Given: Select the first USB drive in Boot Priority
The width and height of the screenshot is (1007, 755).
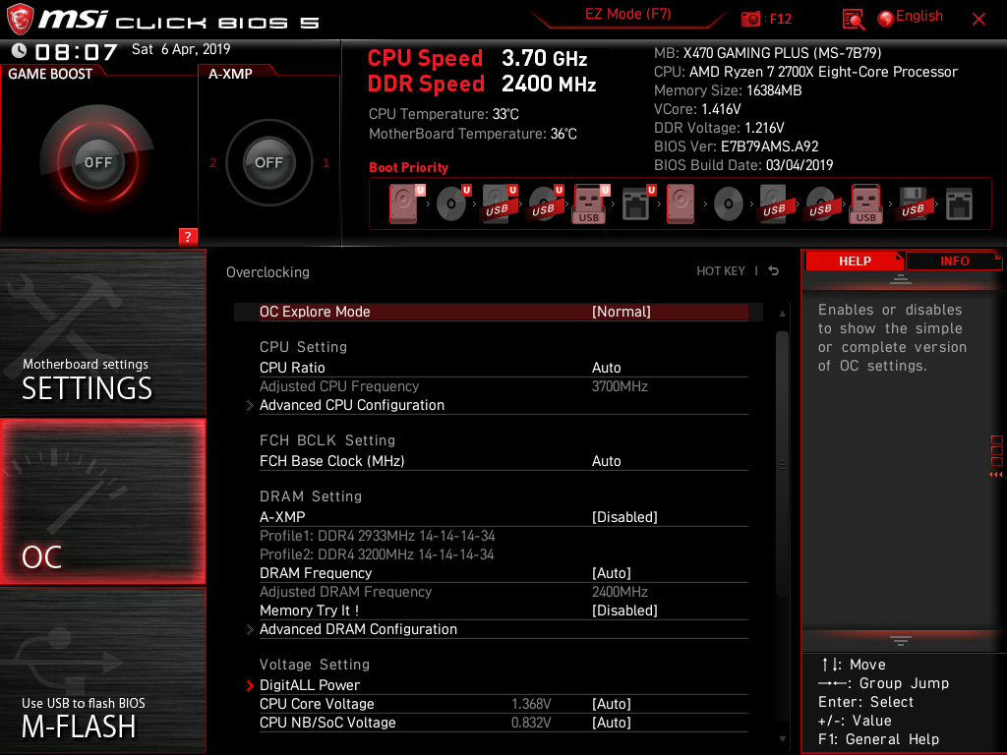Looking at the screenshot, I should tap(499, 203).
